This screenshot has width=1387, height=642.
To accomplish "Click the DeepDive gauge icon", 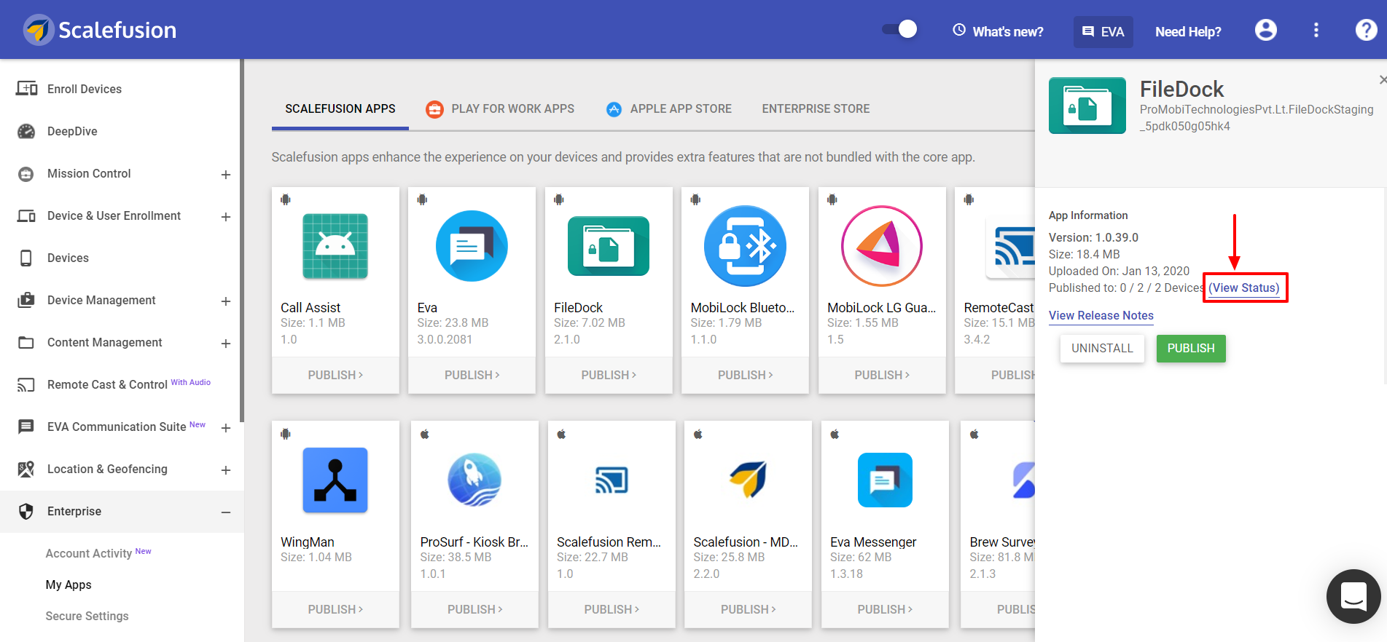I will coord(26,131).
